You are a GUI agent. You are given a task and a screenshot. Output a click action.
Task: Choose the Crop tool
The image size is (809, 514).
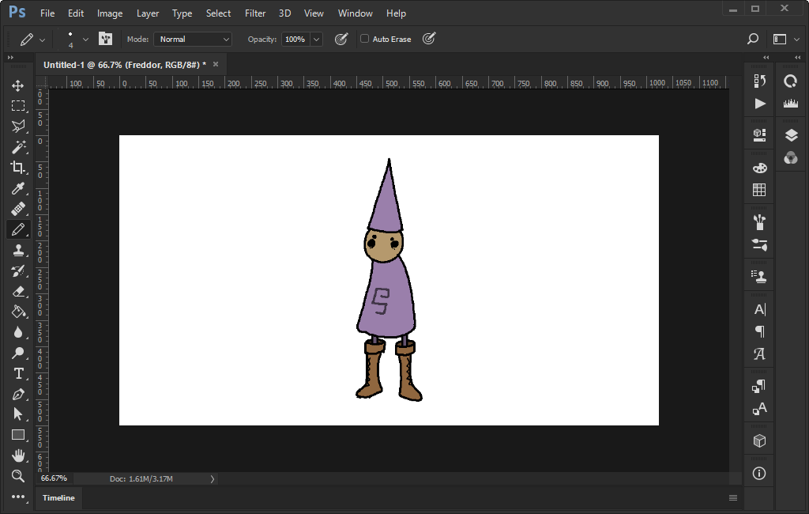(17, 168)
